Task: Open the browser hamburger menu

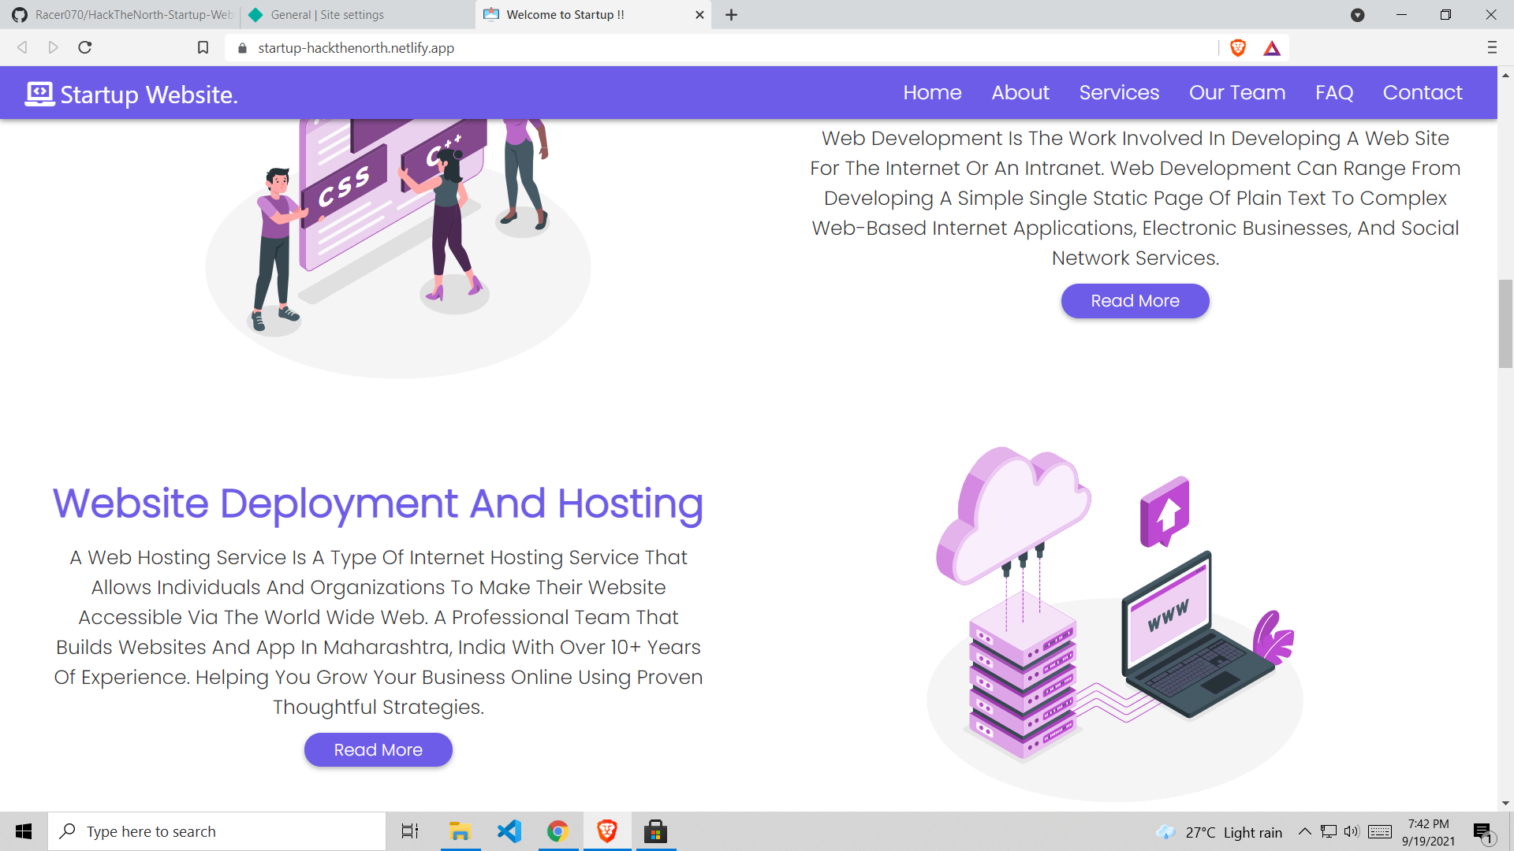Action: pyautogui.click(x=1492, y=48)
